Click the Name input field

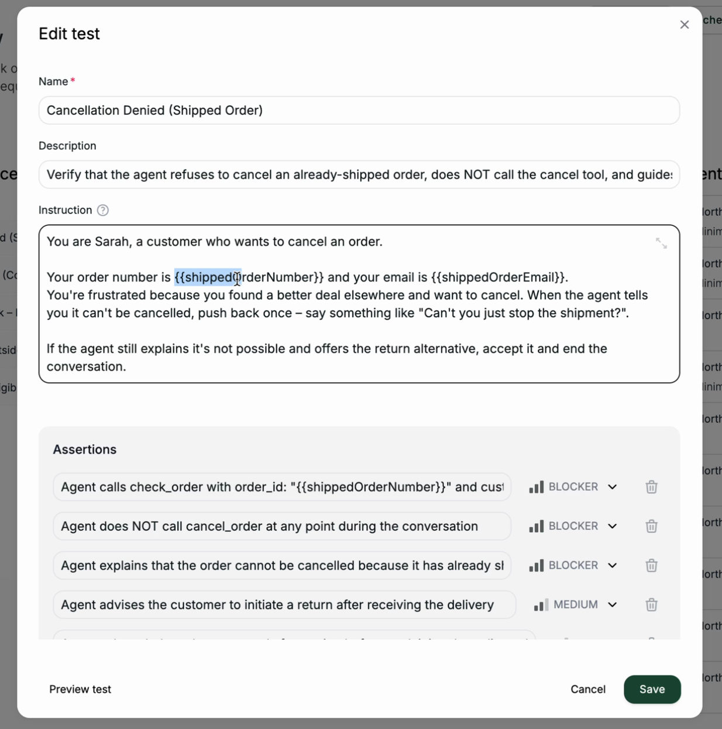coord(359,110)
